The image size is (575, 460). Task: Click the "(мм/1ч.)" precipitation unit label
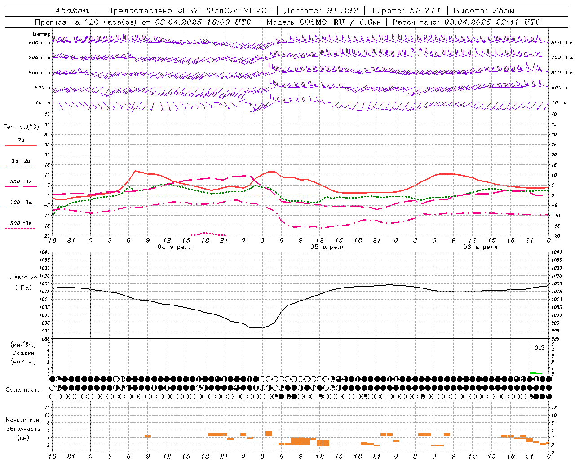23,362
